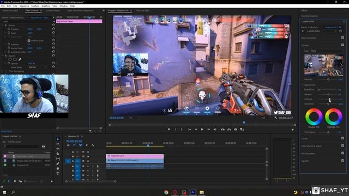Open Premiere Pro icon on taskbar
The image size is (349, 196).
[x=192, y=192]
